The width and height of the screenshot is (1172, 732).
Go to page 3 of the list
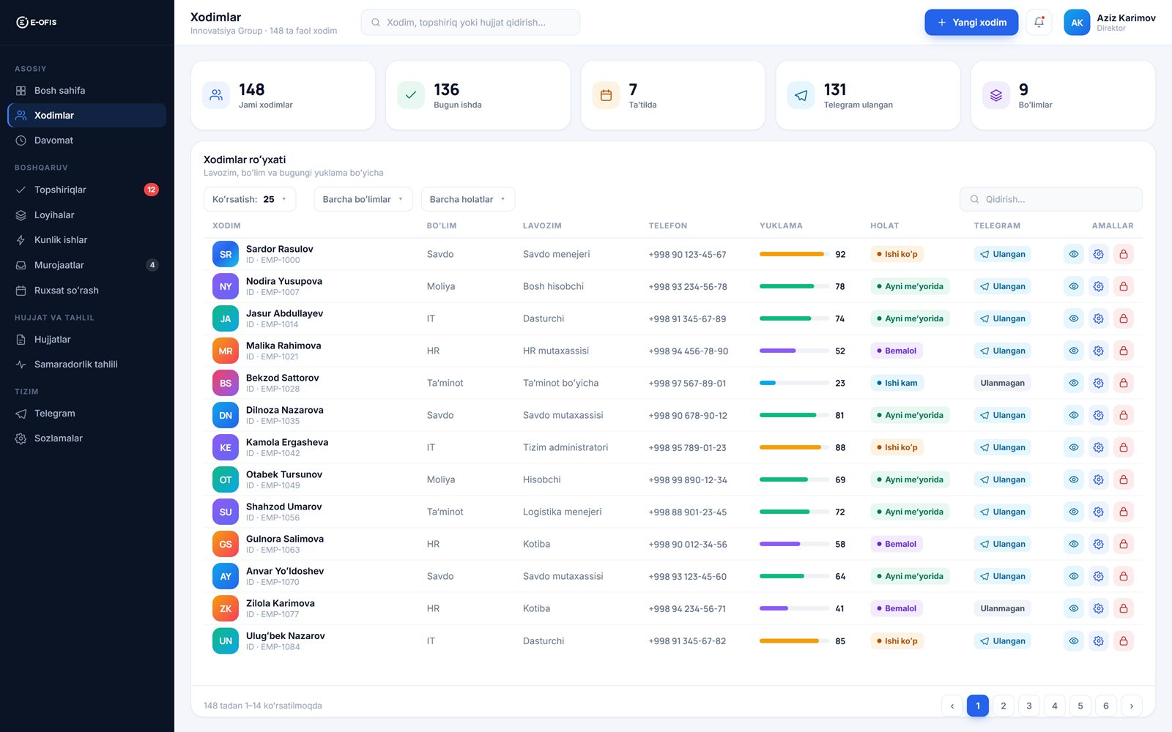pos(1029,706)
